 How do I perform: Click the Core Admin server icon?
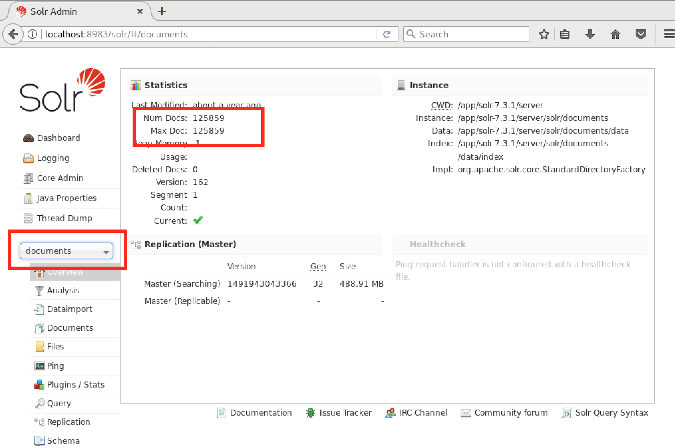pos(28,178)
